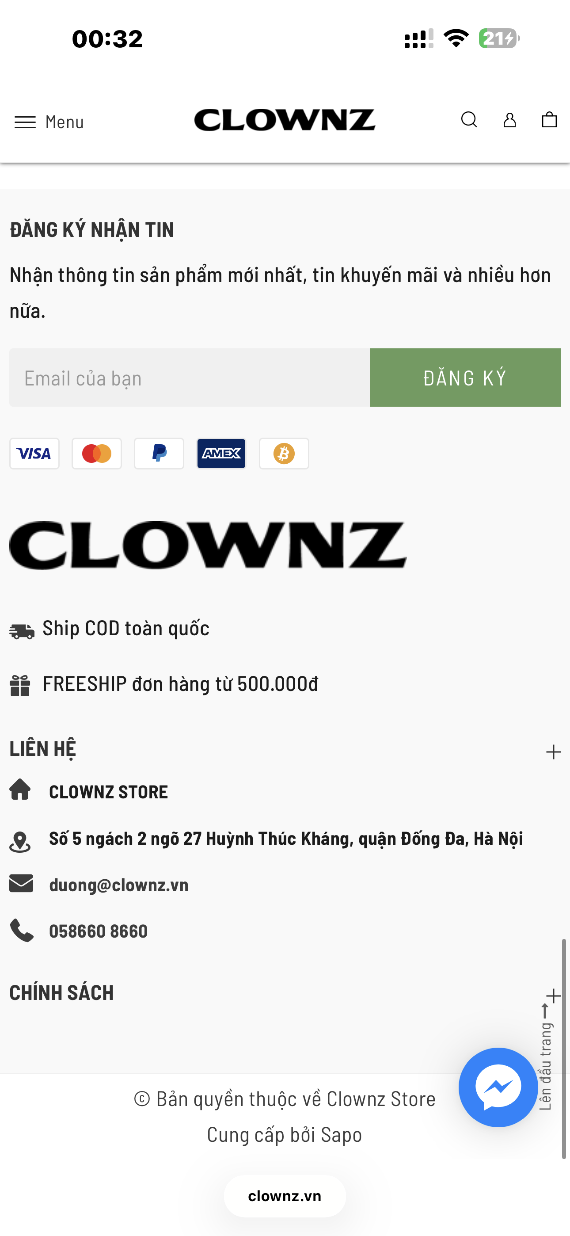Open the Sapo provider link

pyautogui.click(x=341, y=1135)
